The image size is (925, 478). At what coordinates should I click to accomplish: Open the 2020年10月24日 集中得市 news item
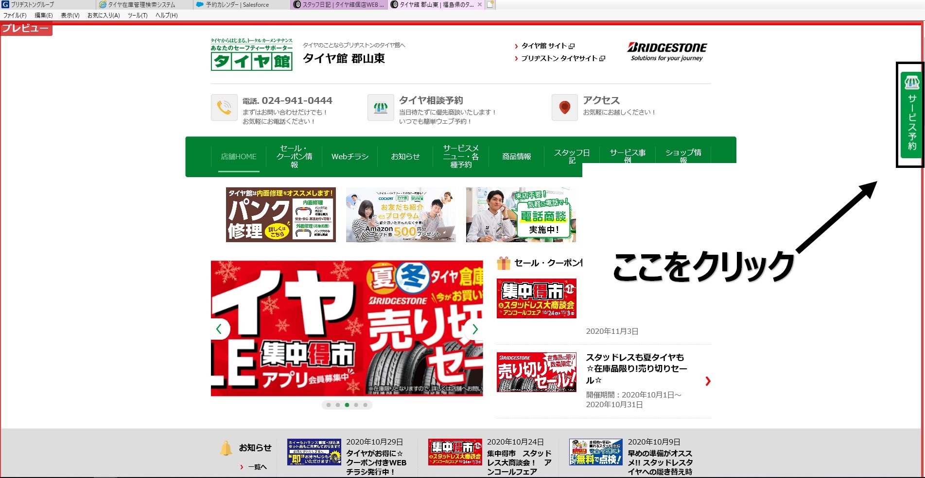tap(519, 462)
